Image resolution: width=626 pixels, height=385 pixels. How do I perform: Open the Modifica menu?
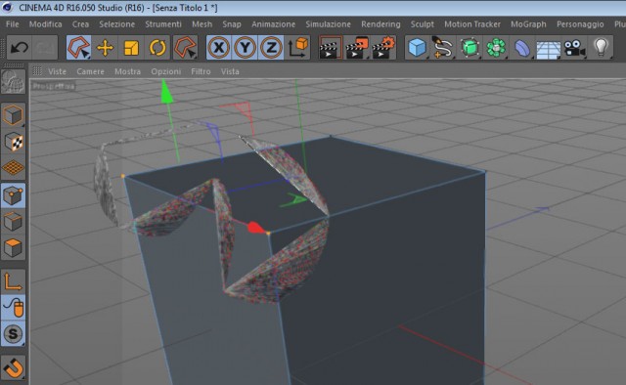pos(46,24)
